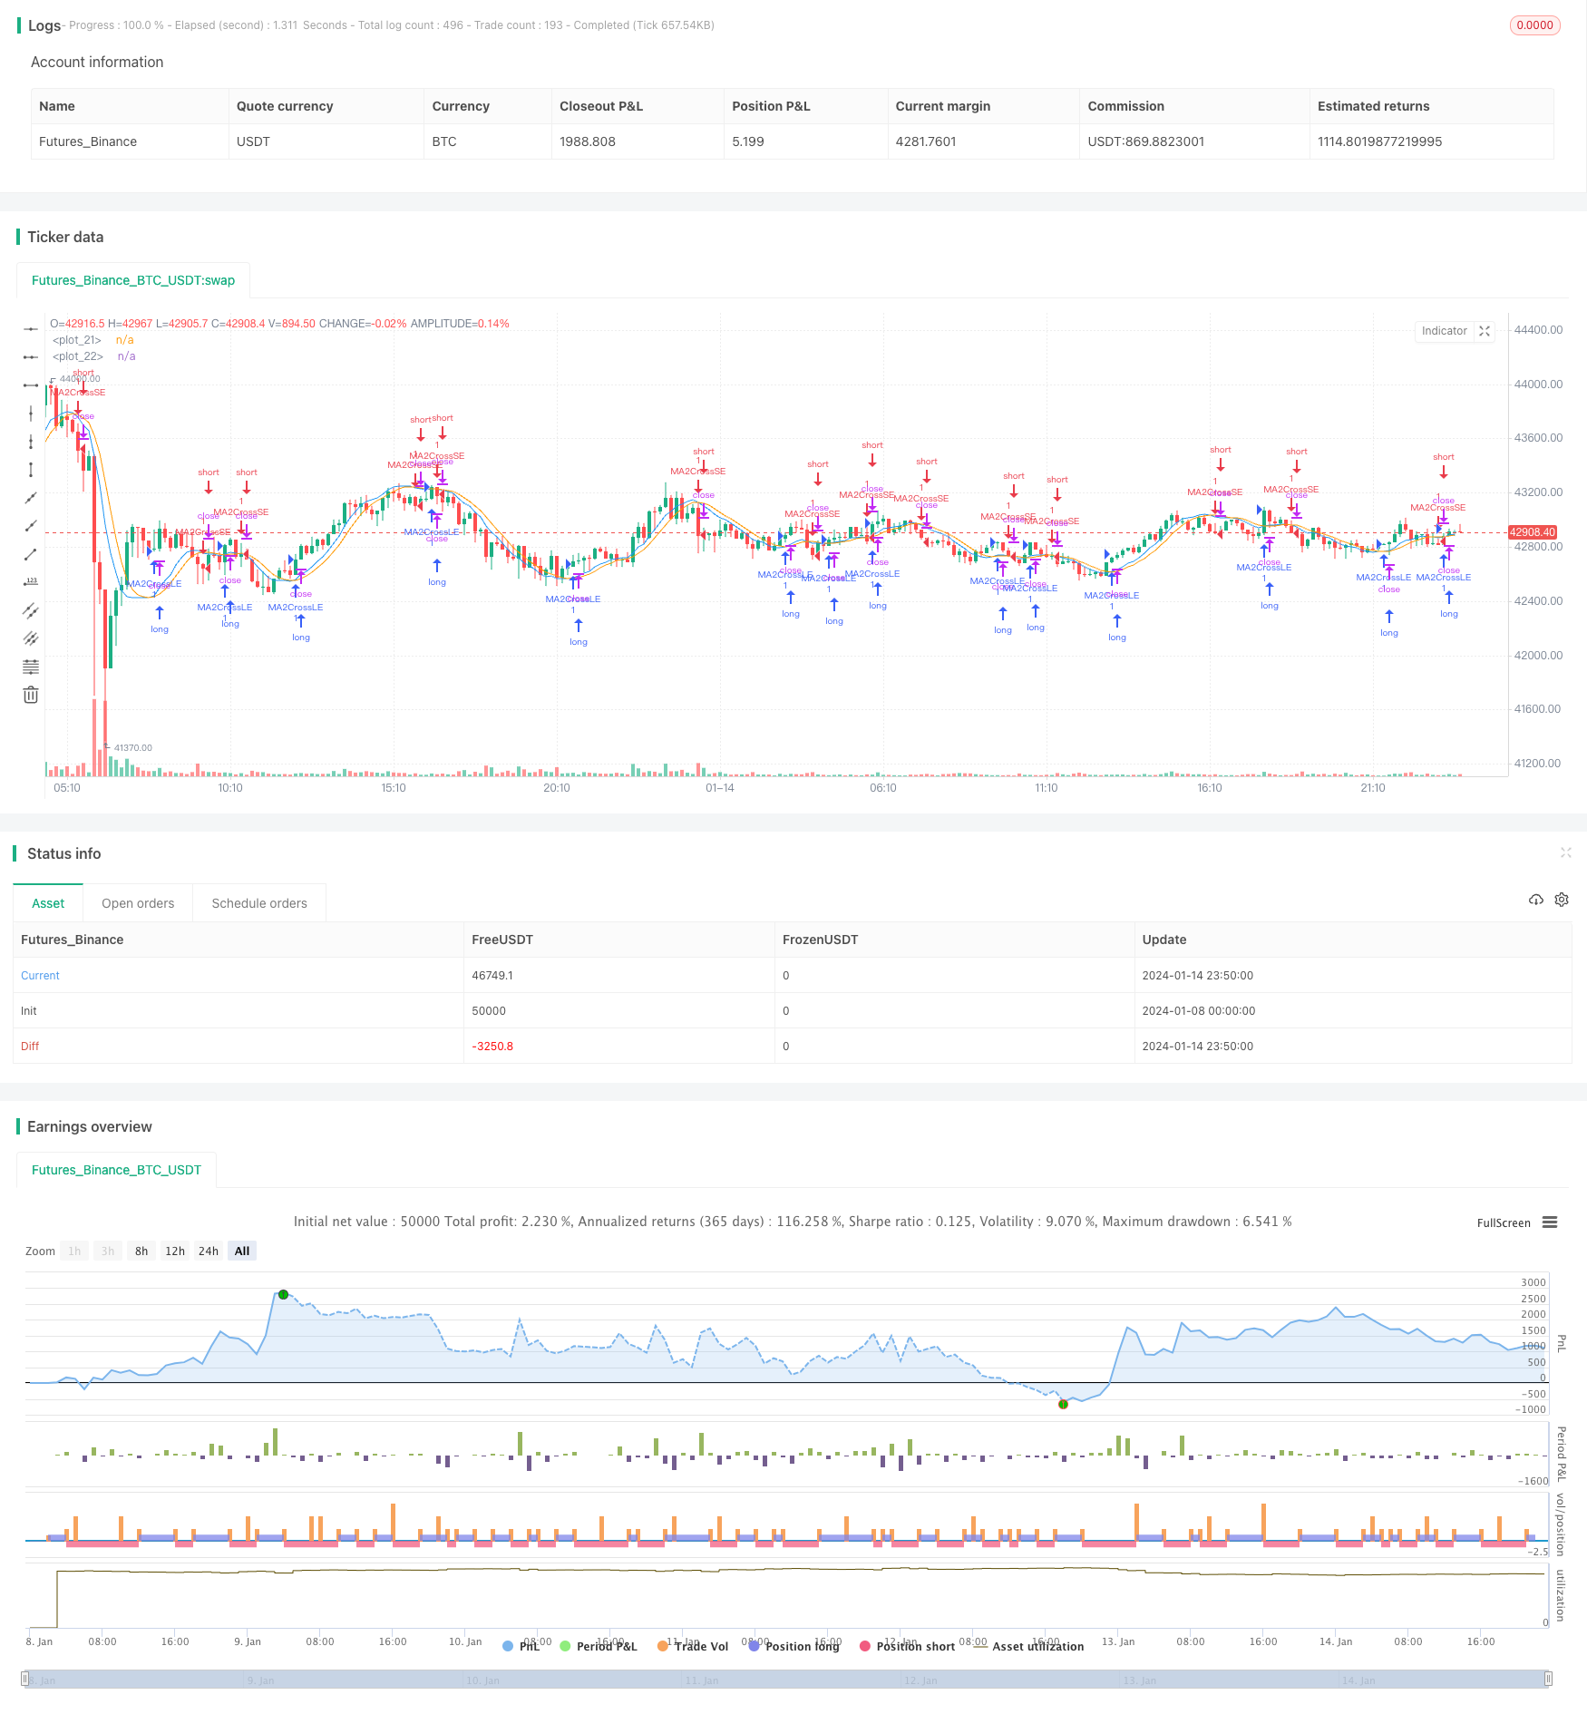
Task: Select the horizontal straight line drawing tool
Action: [31, 329]
